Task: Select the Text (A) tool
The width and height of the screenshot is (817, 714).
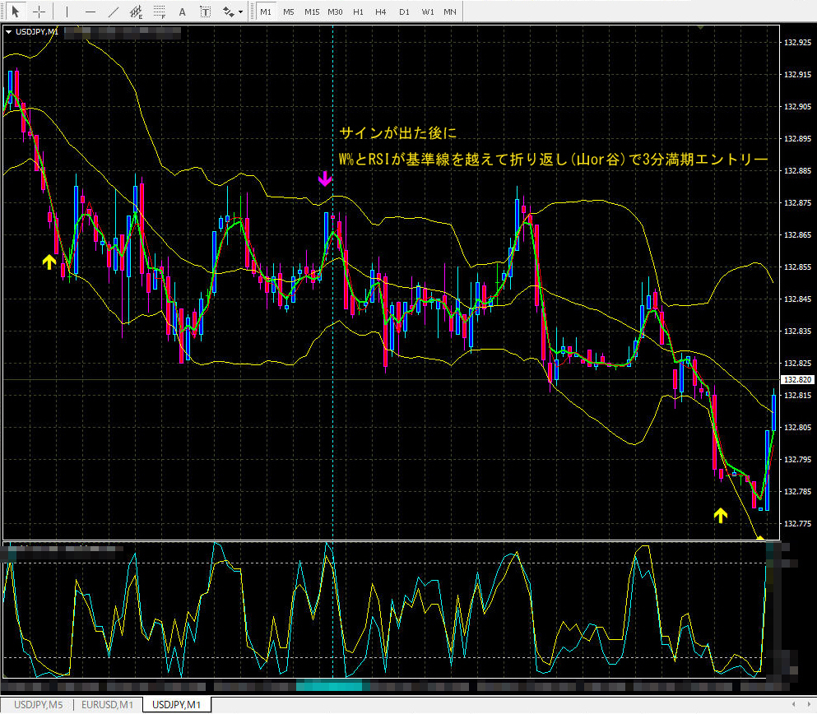Action: 183,12
